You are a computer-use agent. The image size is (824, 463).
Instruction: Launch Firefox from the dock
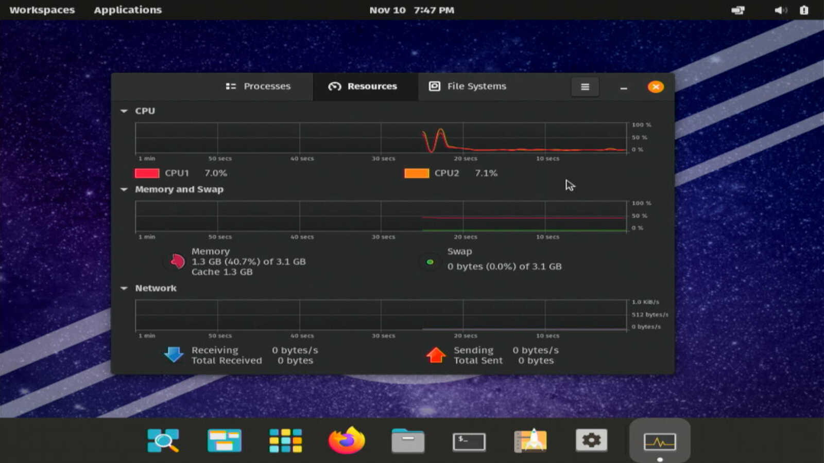tap(347, 440)
